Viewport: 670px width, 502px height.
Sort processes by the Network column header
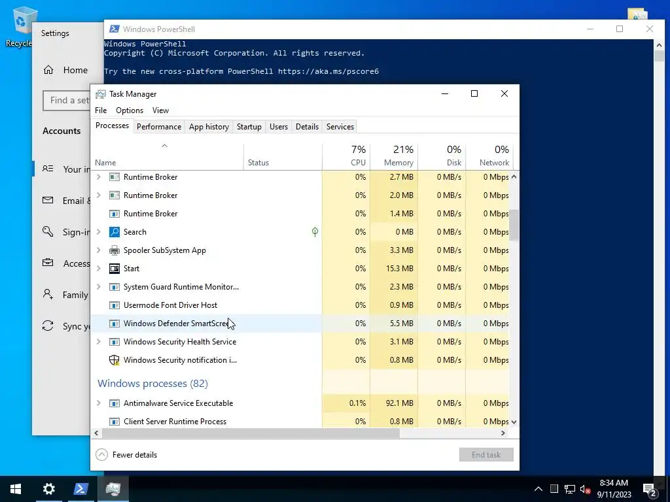tap(489, 156)
